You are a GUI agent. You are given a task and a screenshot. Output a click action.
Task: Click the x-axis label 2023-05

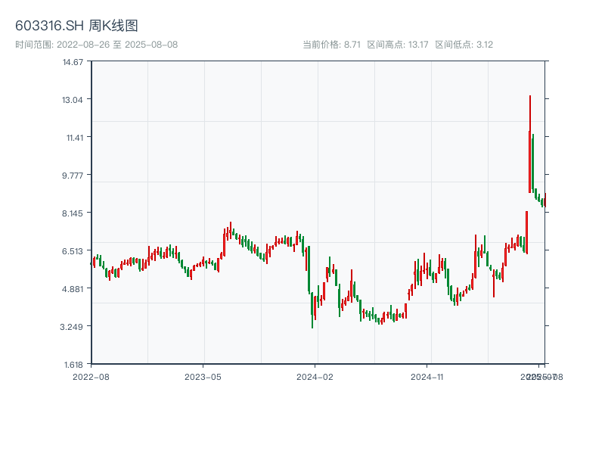click(203, 377)
